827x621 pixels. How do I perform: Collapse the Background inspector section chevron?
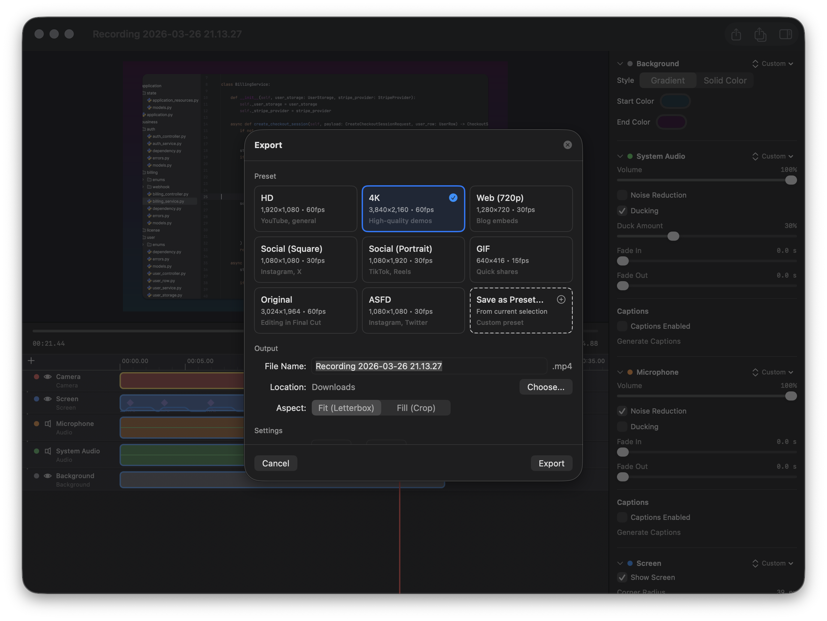[x=620, y=64]
